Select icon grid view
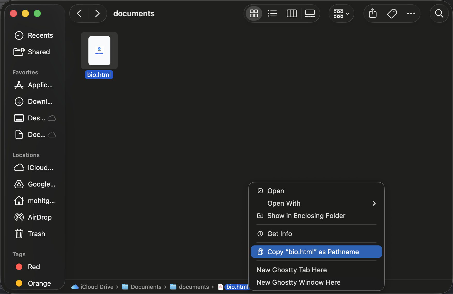The height and width of the screenshot is (294, 453). (254, 13)
